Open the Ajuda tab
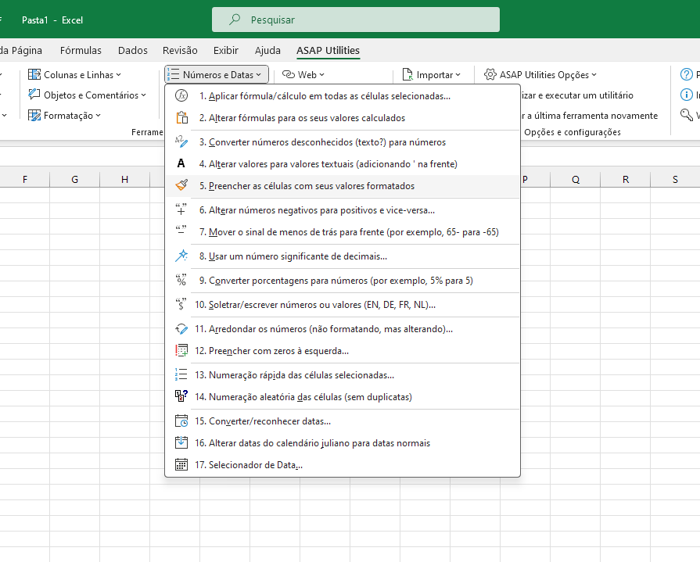Image resolution: width=700 pixels, height=562 pixels. coord(267,50)
